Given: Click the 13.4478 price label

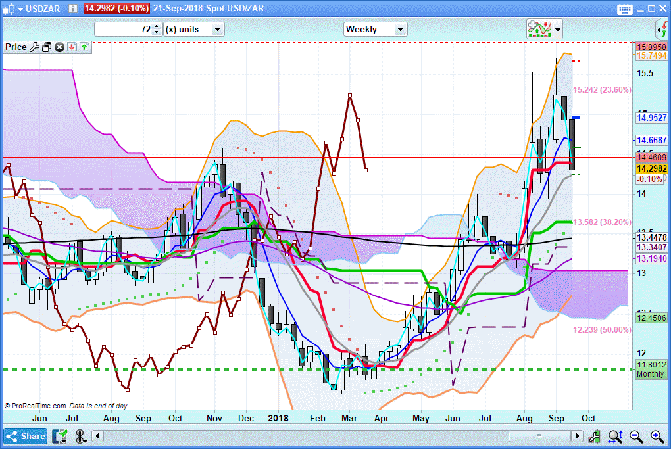Looking at the screenshot, I should point(651,237).
